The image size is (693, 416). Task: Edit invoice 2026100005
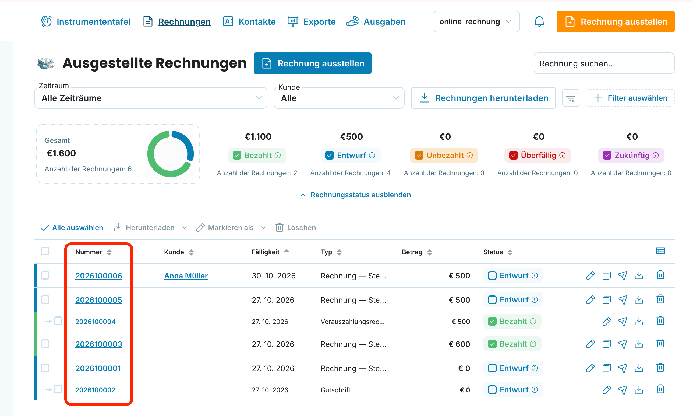(590, 300)
